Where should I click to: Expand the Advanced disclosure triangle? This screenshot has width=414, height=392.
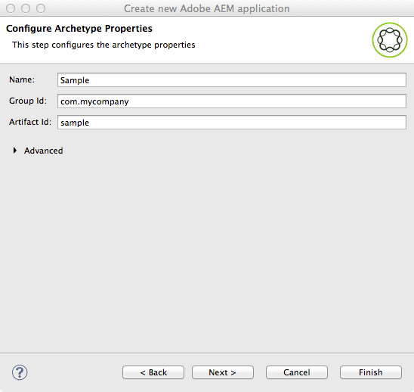coord(15,151)
